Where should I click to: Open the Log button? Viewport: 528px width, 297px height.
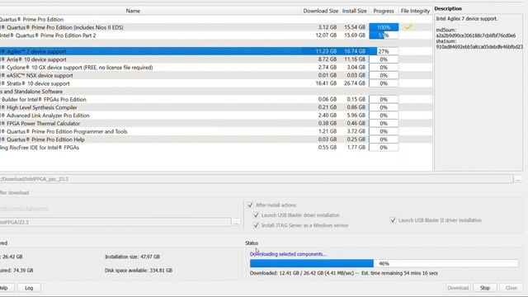(x=29, y=288)
